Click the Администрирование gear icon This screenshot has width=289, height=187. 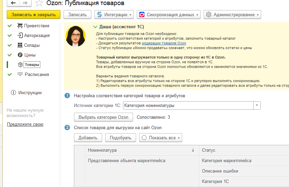tap(209, 14)
